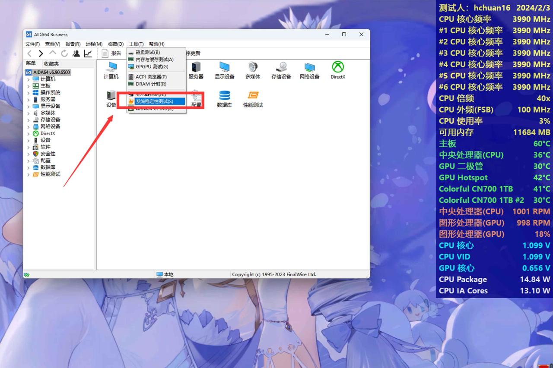553x368 pixels.
Task: Select 配置 in the left tree
Action: coord(45,160)
